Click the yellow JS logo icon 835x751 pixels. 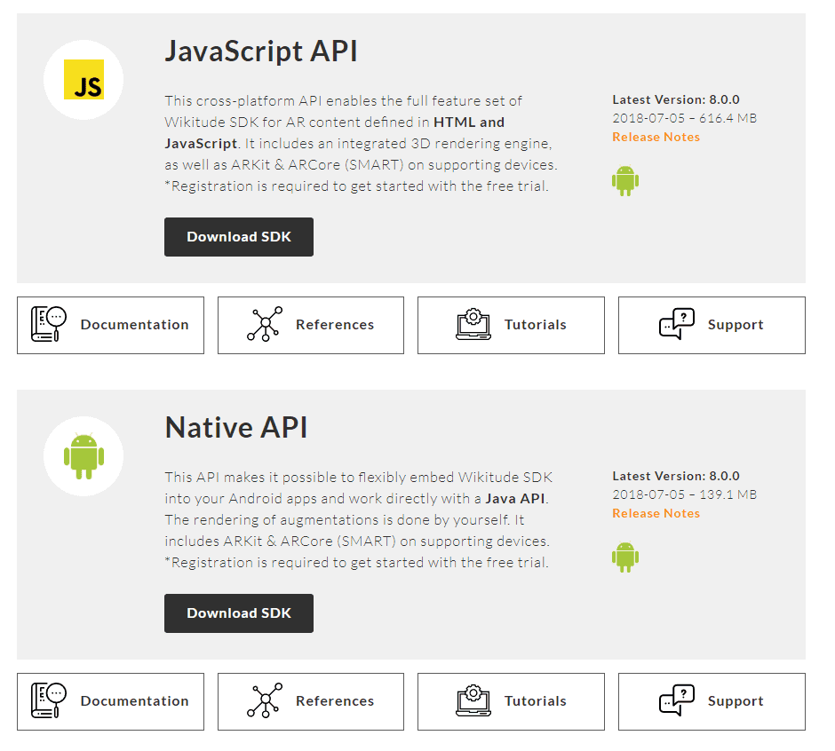(x=84, y=80)
